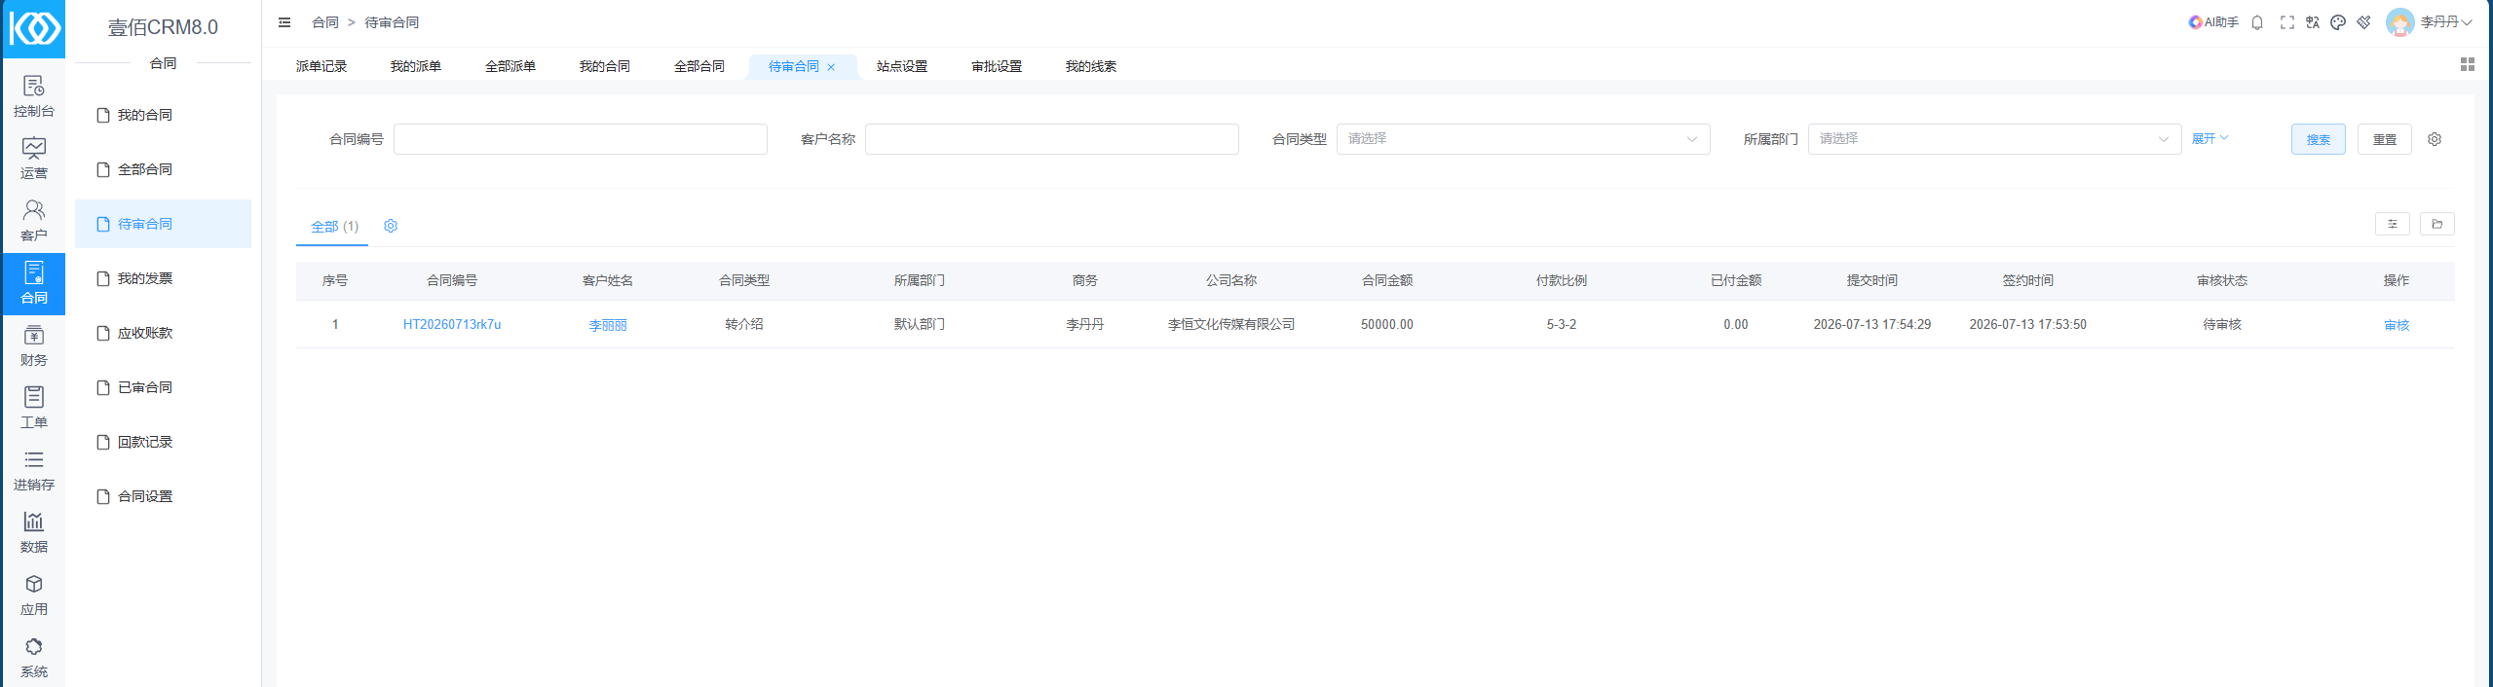Toggle fullscreen mode icon

(x=2287, y=22)
